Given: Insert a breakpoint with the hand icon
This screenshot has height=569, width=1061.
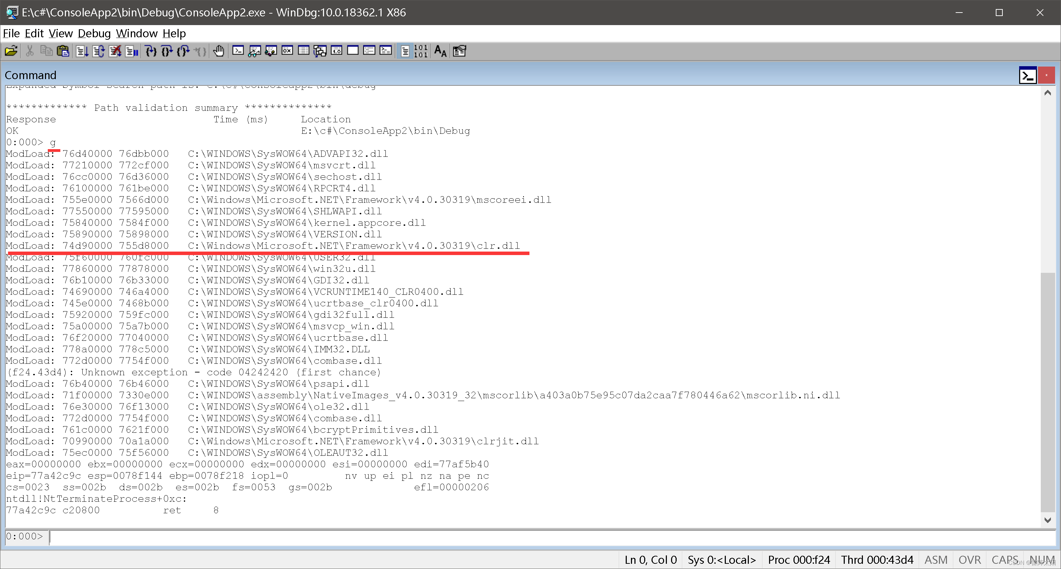Looking at the screenshot, I should (x=219, y=51).
